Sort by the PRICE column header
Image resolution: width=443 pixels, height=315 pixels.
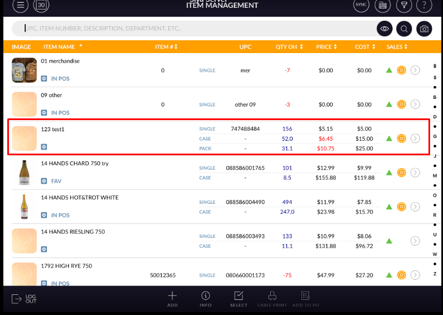[x=327, y=47]
